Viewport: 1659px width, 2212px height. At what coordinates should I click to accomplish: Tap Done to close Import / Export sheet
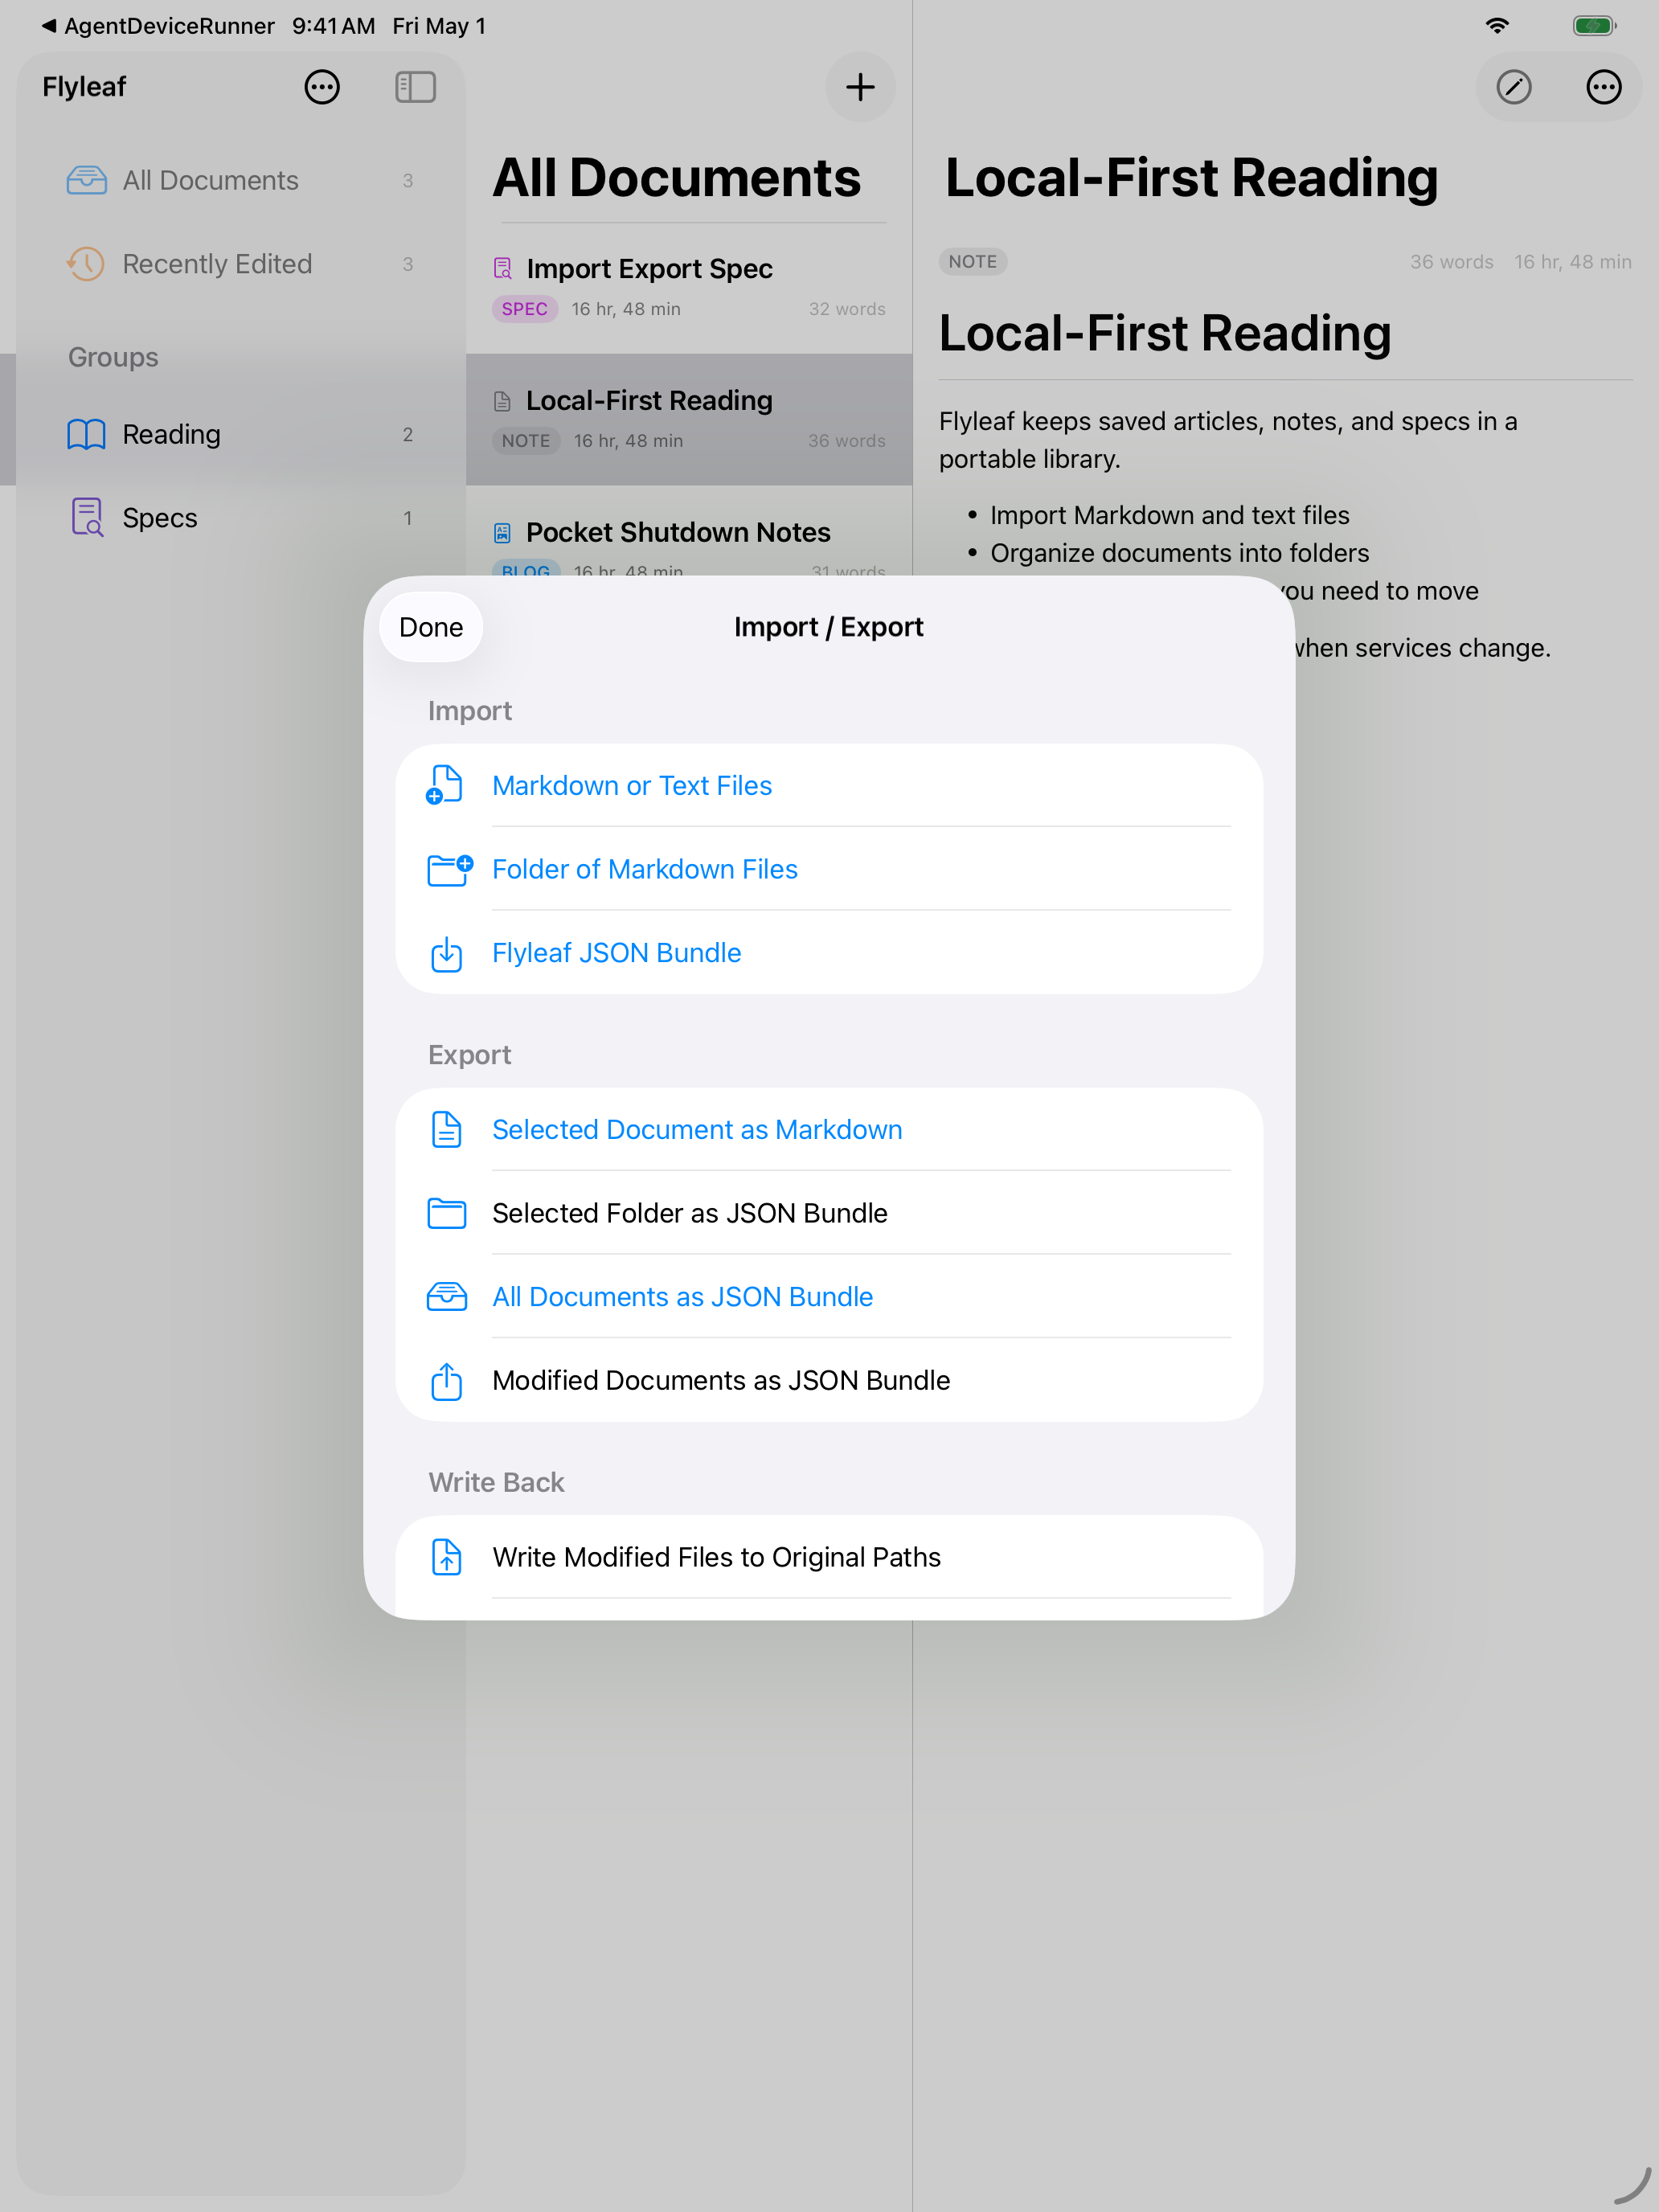(431, 627)
